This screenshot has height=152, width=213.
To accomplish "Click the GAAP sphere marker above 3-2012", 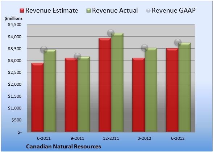I will click(145, 48).
